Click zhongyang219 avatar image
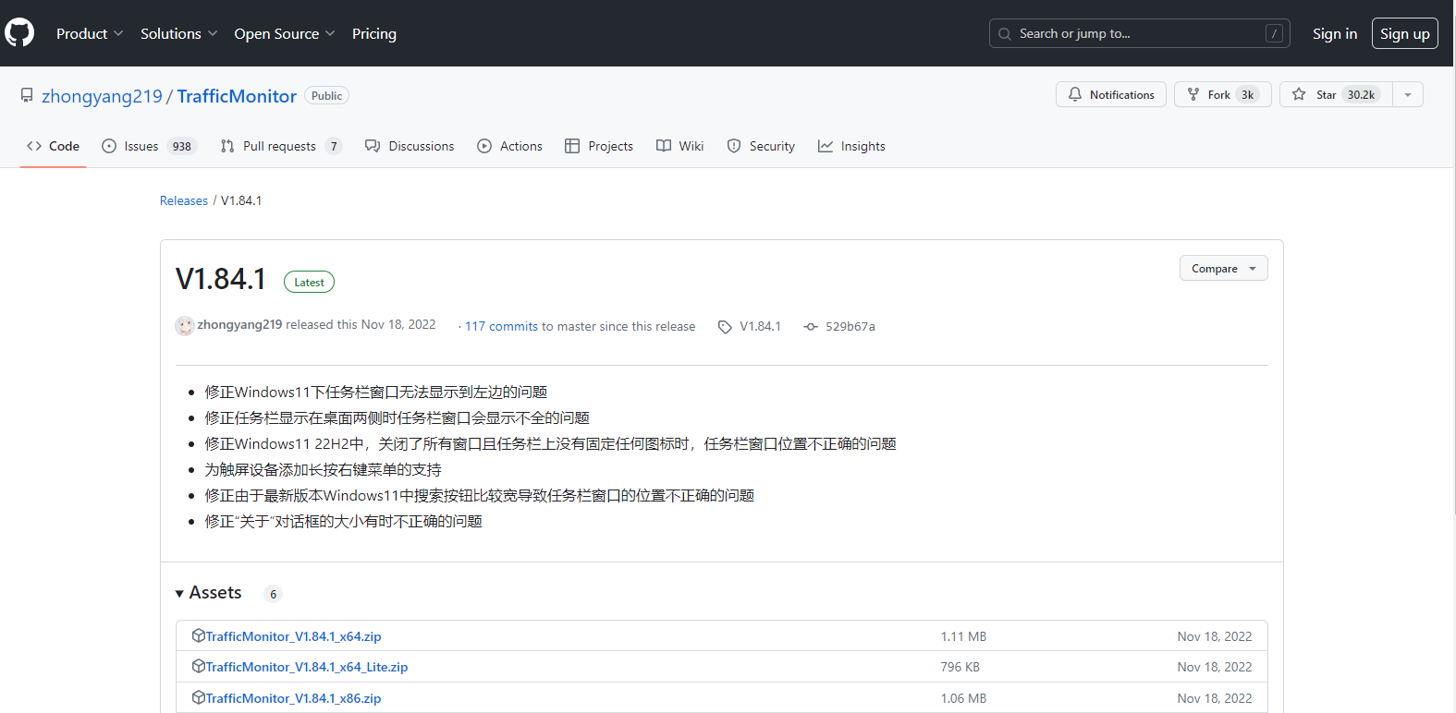Image resolution: width=1456 pixels, height=713 pixels. coord(185,326)
